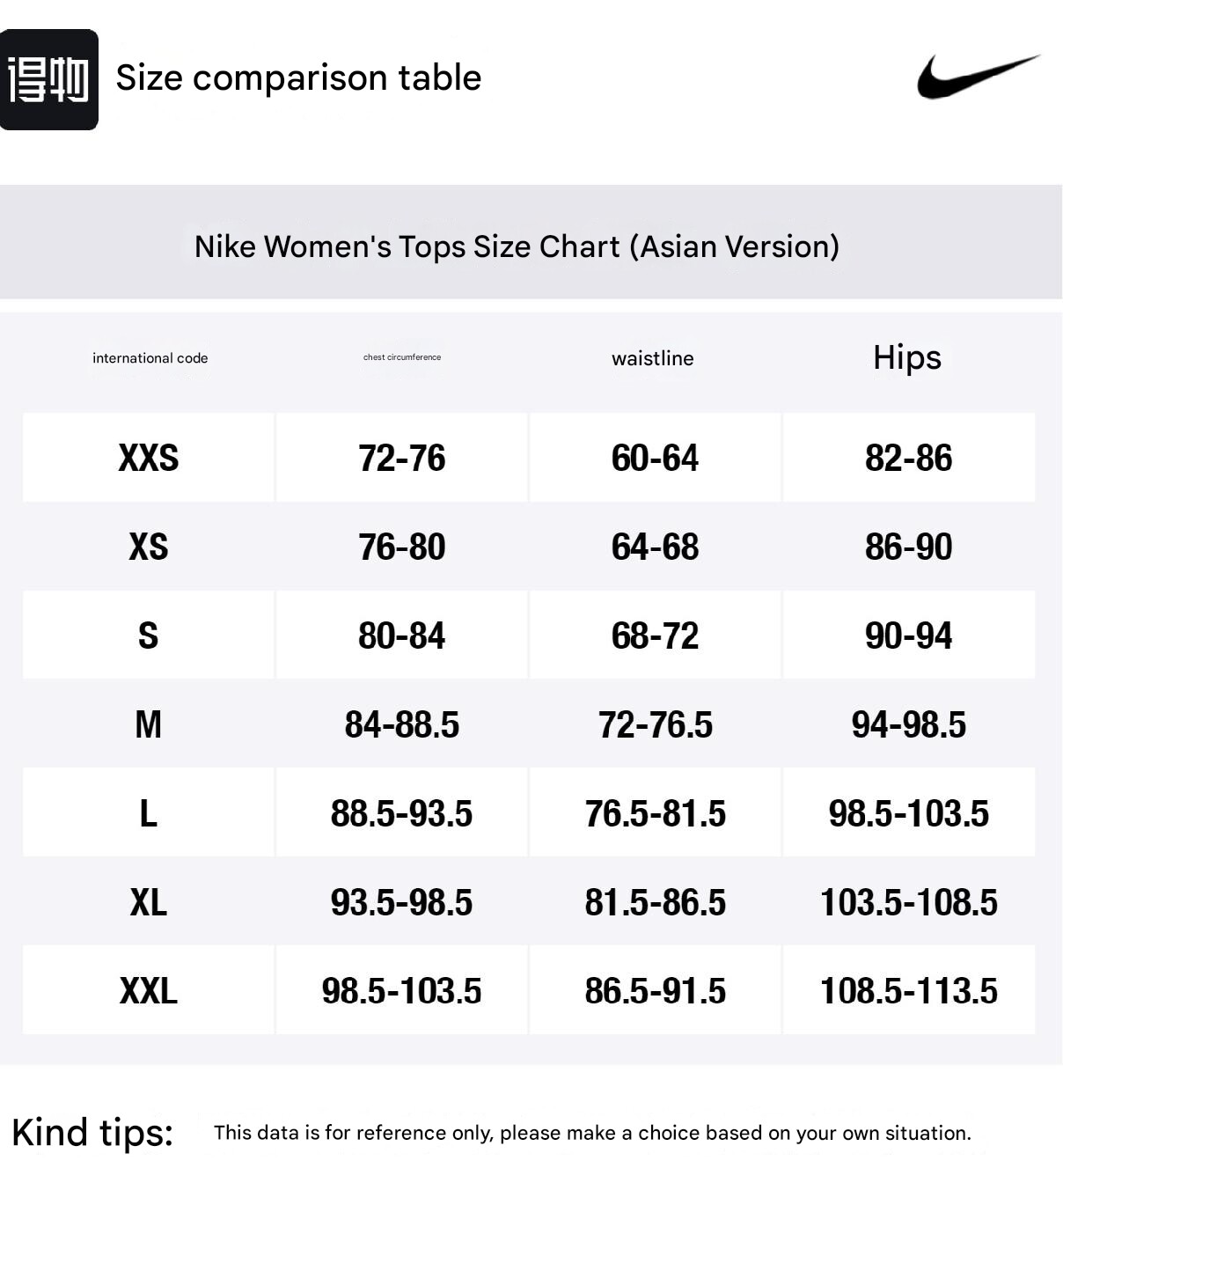The height and width of the screenshot is (1271, 1217).
Task: Click the Hips column header
Action: (x=906, y=357)
